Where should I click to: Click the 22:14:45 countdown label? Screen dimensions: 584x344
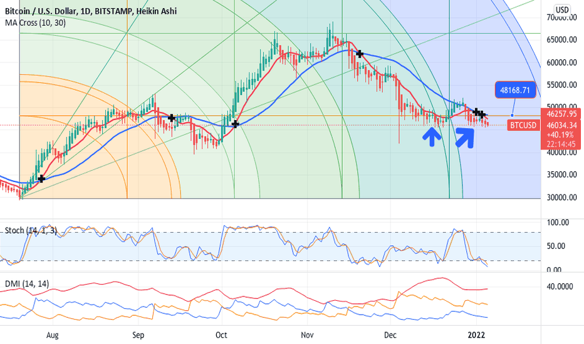coord(561,144)
